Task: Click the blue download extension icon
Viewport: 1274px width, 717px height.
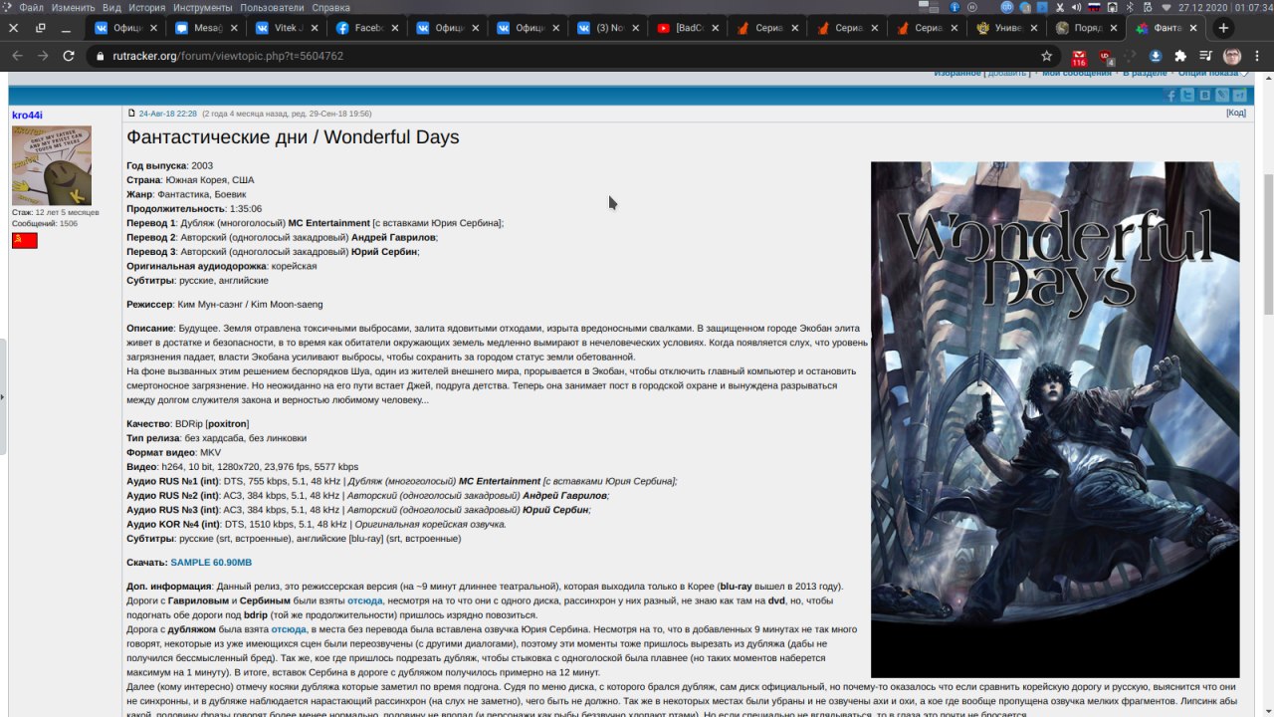Action: pos(1156,56)
